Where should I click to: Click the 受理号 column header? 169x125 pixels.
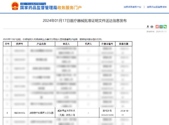tap(20, 44)
